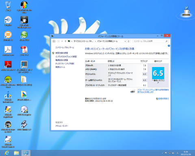This screenshot has width=195, height=156.
Task: Open the ASRock UEFI round dark shortcut
Action: pos(8,127)
